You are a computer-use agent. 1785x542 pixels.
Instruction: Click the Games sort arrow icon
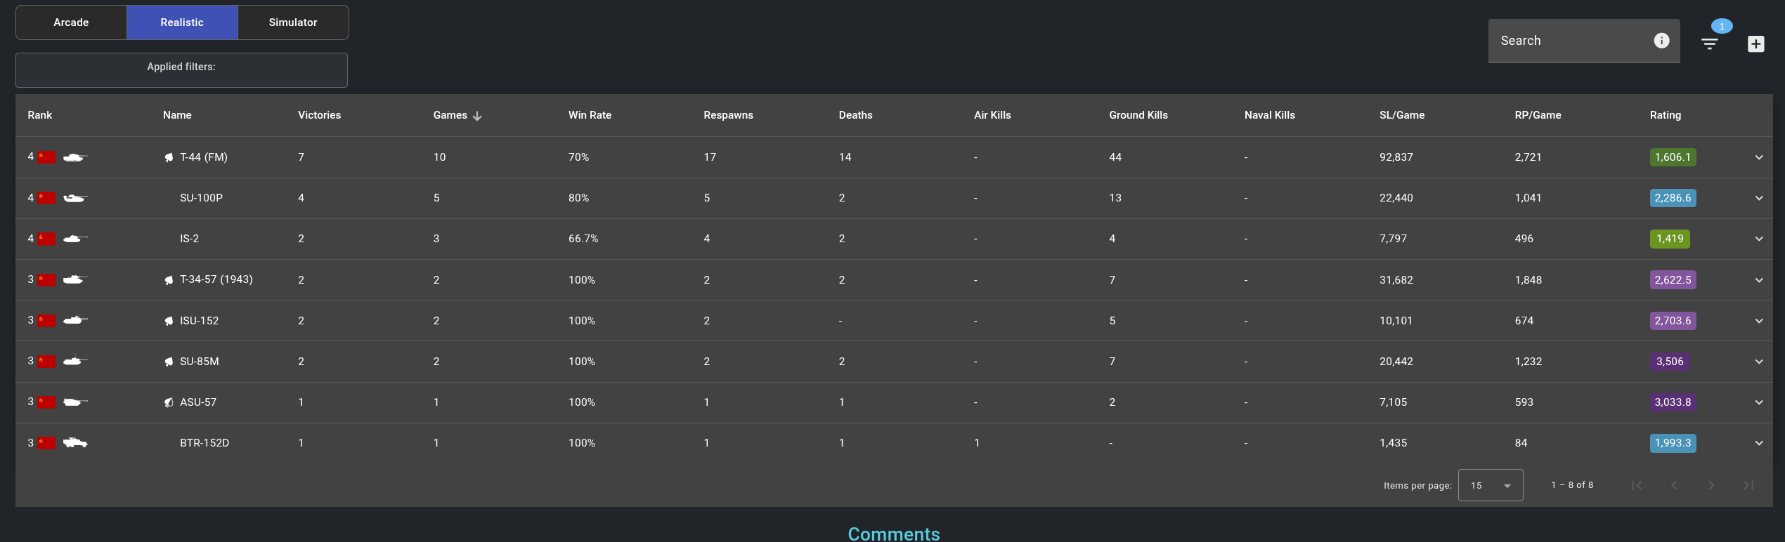tap(477, 116)
